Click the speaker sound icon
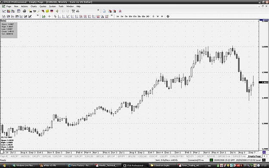 pos(57,11)
